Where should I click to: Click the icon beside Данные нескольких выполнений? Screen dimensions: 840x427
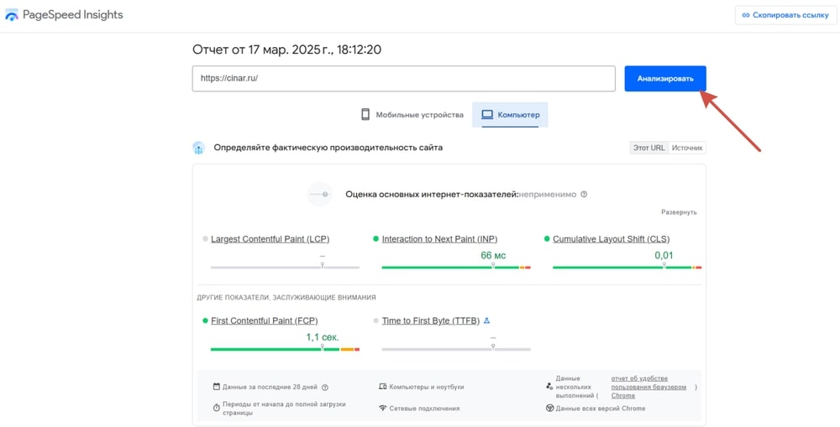549,387
